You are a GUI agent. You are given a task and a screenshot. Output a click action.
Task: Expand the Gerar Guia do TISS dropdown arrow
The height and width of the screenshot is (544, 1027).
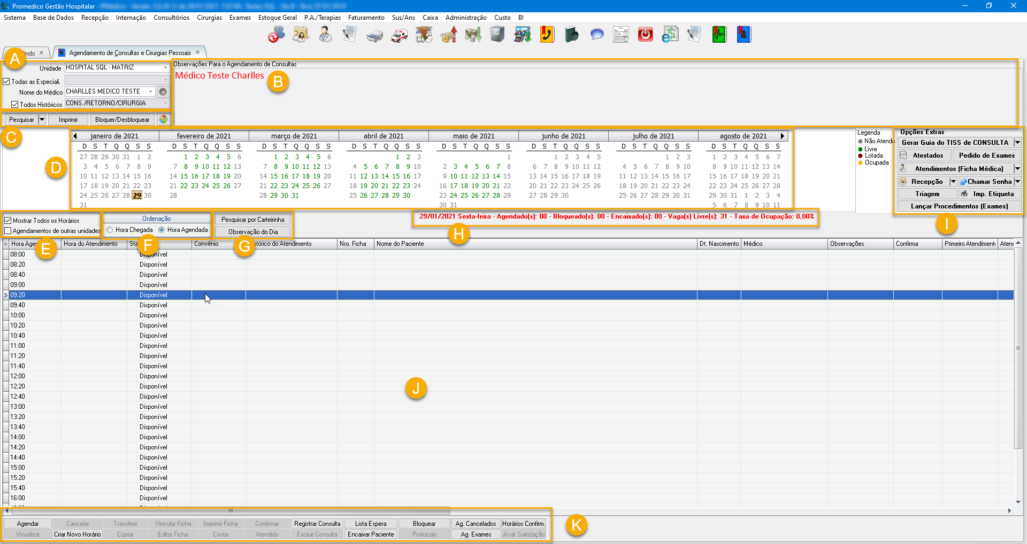(1017, 143)
